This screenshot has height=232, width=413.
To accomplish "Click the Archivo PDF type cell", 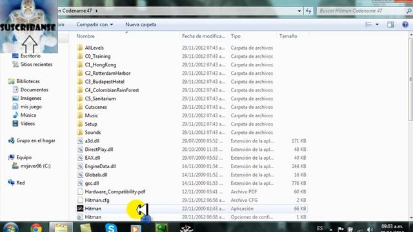I will 244,192.
